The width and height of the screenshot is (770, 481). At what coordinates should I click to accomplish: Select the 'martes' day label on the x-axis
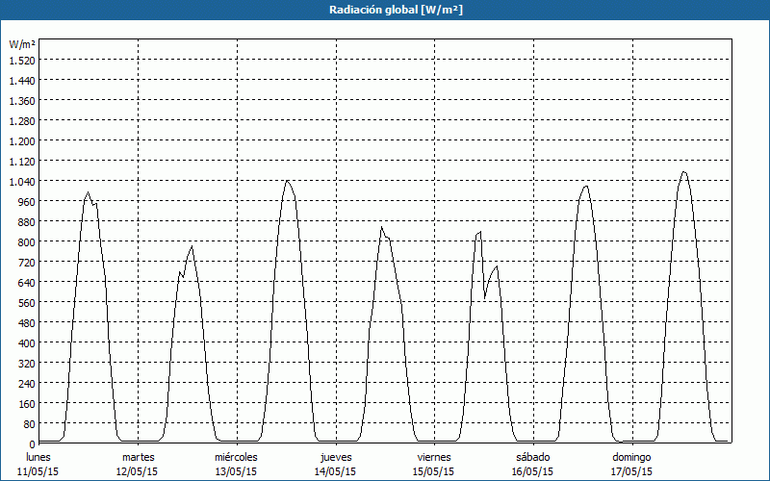pos(138,457)
